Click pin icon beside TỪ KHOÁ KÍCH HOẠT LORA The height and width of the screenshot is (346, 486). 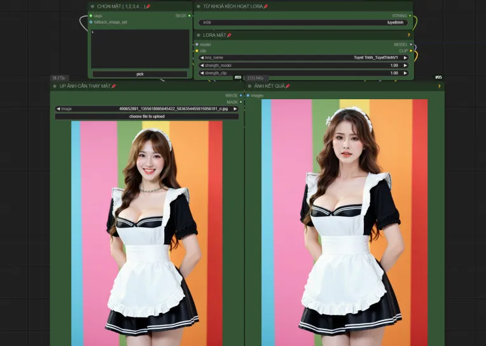click(266, 6)
